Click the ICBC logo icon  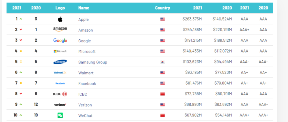click(60, 94)
